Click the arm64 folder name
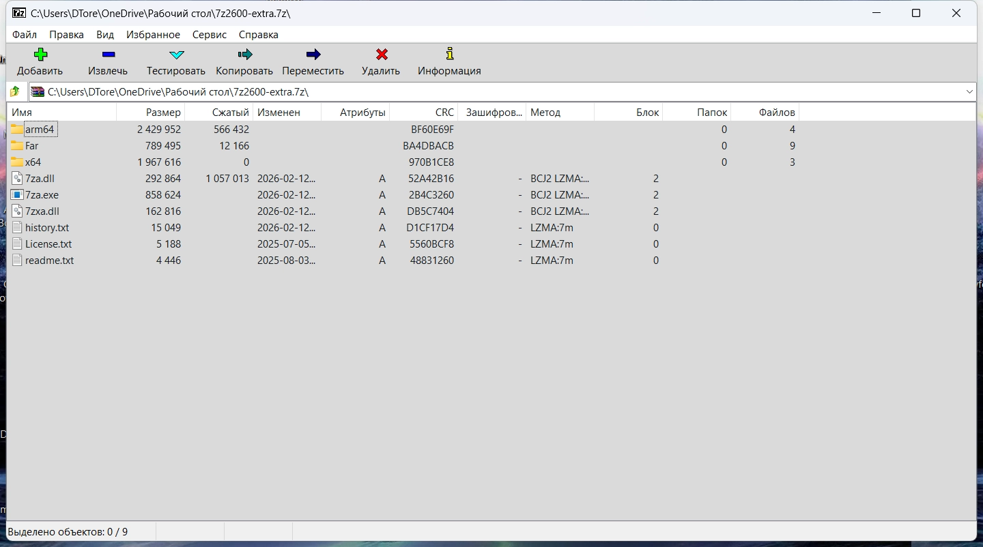This screenshot has width=983, height=547. coord(40,130)
